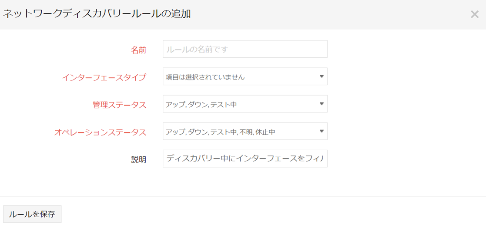This screenshot has height=228, width=486.
Task: Click the 説明 field label
Action: pyautogui.click(x=138, y=160)
